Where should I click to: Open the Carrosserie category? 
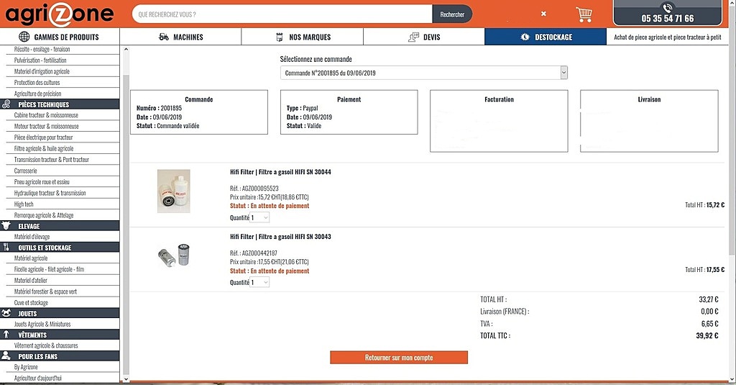(25, 171)
